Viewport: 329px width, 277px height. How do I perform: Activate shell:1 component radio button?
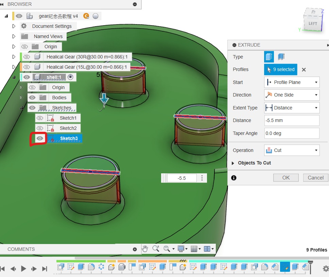pyautogui.click(x=70, y=77)
